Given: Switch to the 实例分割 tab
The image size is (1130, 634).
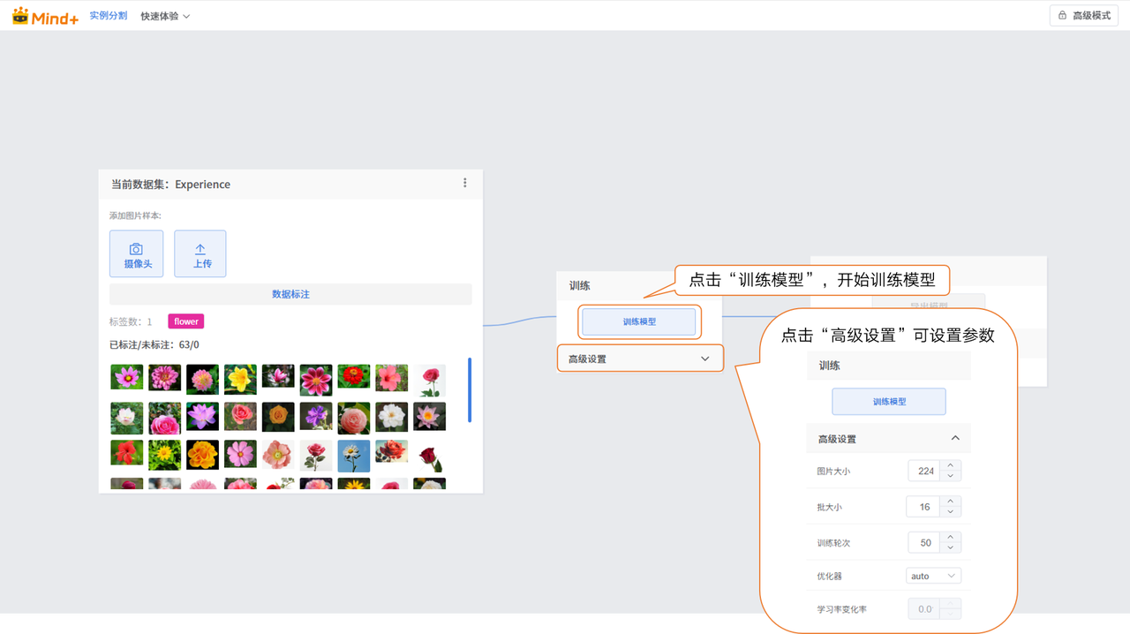Looking at the screenshot, I should pos(109,16).
